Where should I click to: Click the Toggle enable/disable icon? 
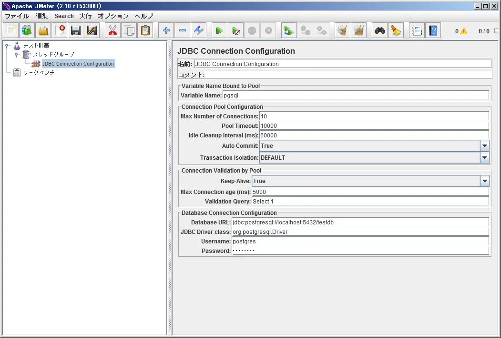click(x=198, y=30)
